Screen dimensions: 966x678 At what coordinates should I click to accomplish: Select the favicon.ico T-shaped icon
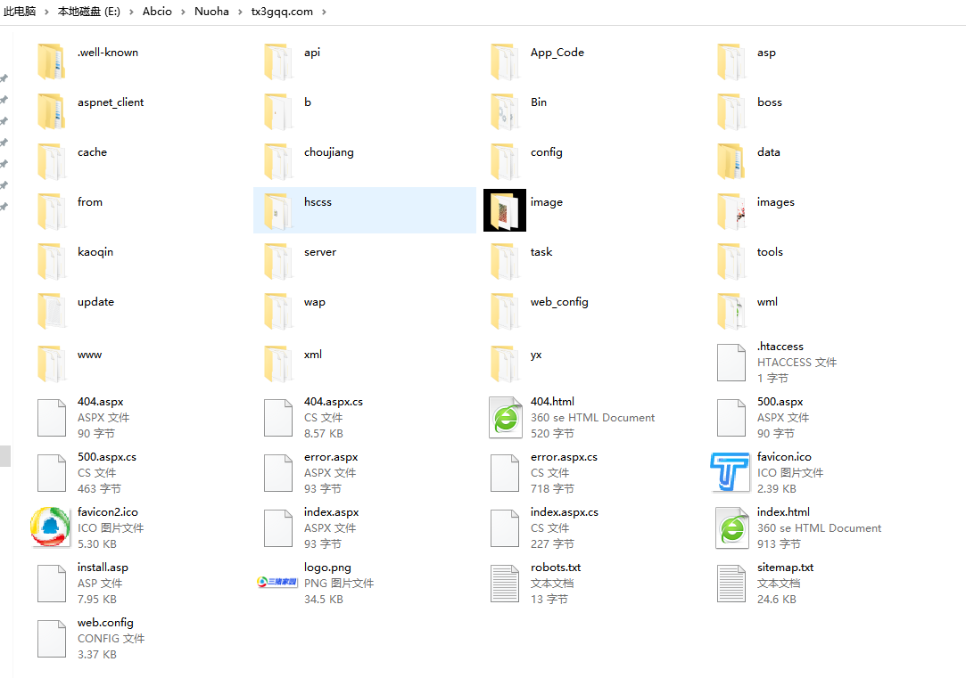tap(730, 472)
